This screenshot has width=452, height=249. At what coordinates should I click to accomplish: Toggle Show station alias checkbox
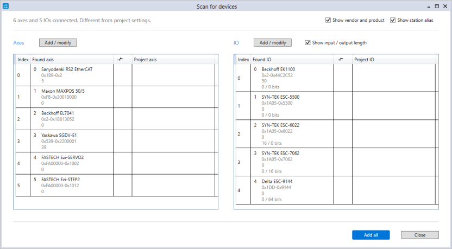393,20
